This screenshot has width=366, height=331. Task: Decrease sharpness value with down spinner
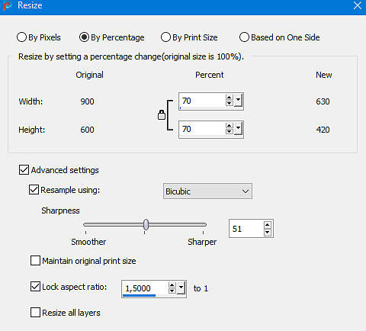(x=268, y=232)
